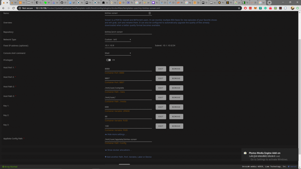
Task: Click the Sonarr overview description text
Action: pyautogui.click(x=161, y=23)
